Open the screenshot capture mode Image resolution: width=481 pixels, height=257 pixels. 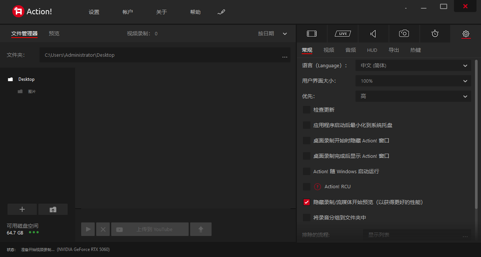[x=404, y=33]
